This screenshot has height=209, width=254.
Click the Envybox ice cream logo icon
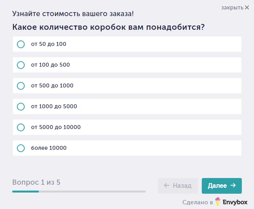218,202
